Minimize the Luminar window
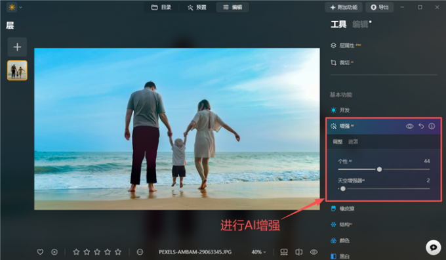This screenshot has width=446, height=260. point(402,7)
